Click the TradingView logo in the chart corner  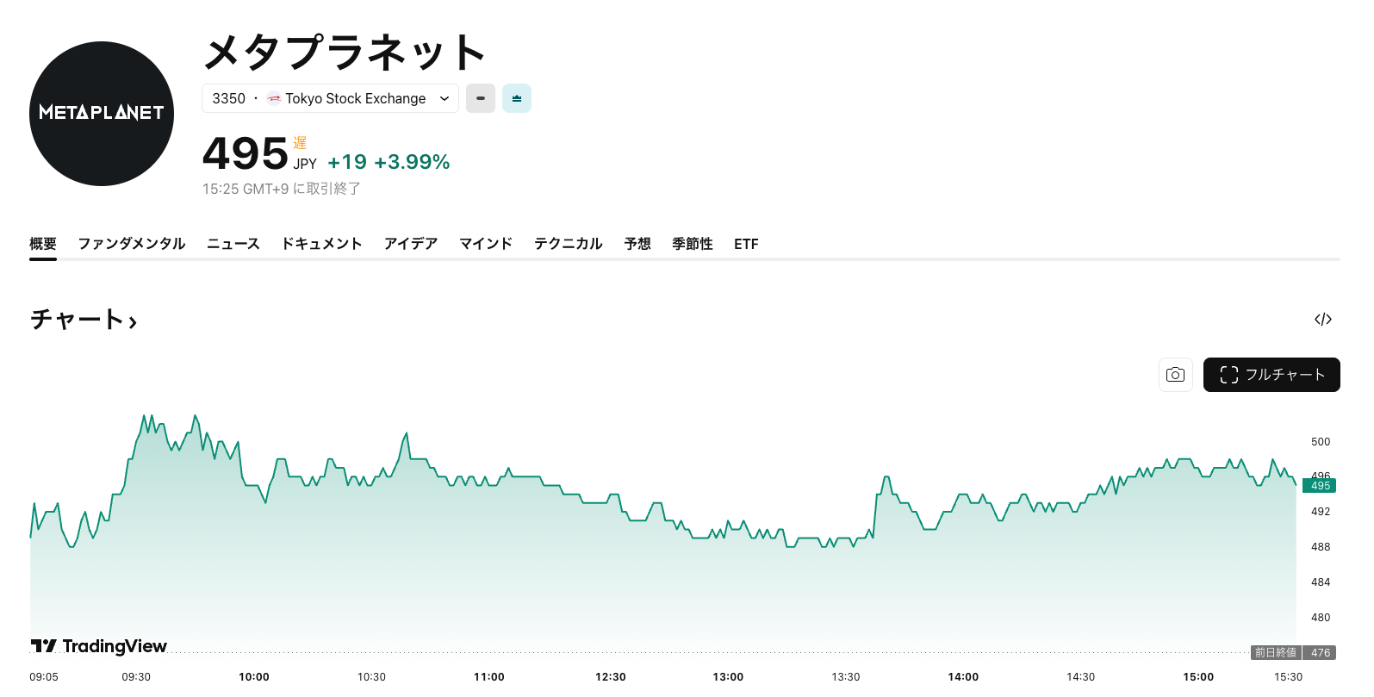(99, 645)
